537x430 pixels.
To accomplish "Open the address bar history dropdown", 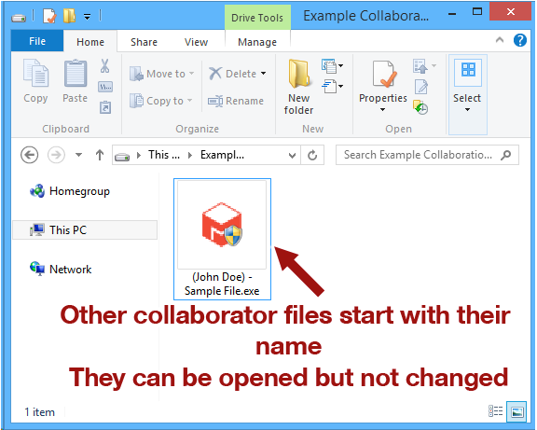I will pos(292,156).
